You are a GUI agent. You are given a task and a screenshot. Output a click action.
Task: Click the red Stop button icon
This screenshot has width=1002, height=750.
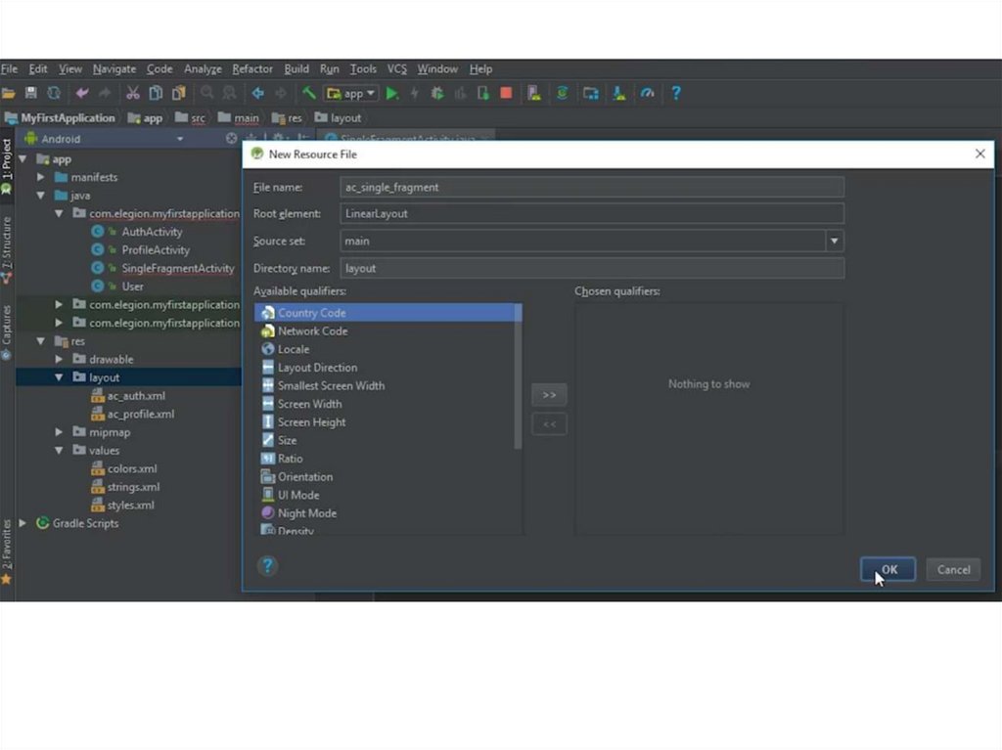click(506, 94)
